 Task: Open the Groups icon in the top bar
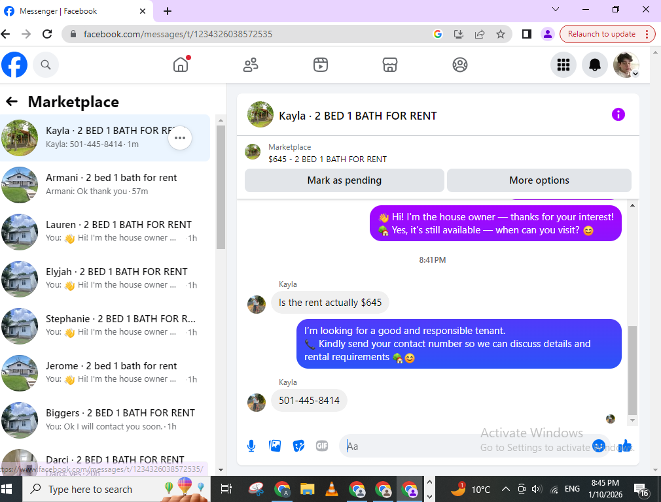[x=460, y=65]
